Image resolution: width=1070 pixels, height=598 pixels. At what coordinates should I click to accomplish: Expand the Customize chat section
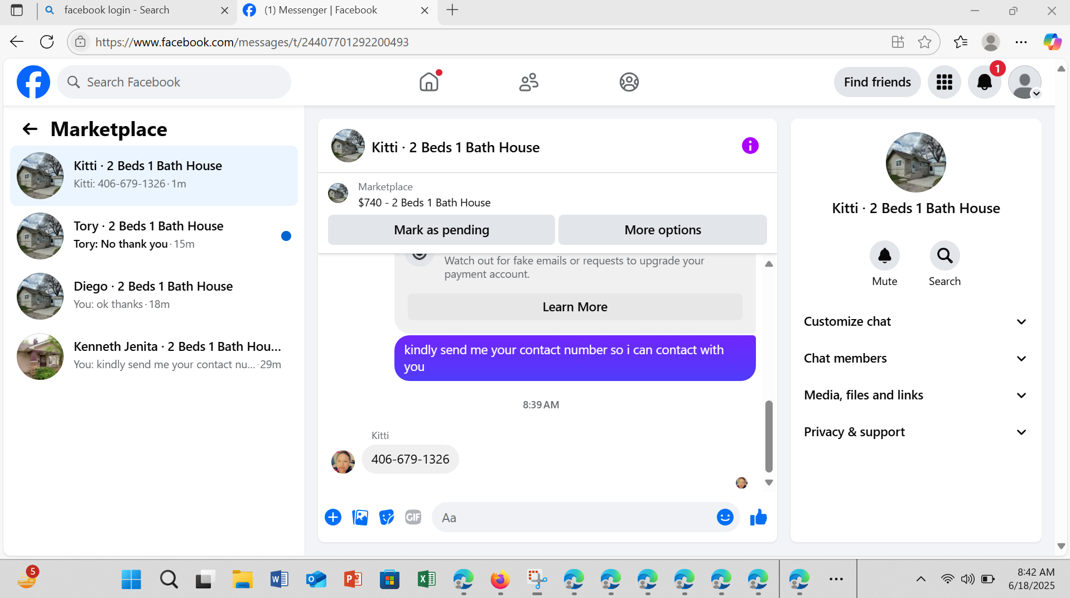point(915,322)
